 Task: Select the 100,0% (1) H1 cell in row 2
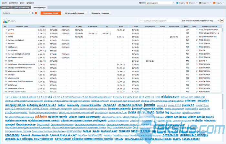(x=107, y=34)
